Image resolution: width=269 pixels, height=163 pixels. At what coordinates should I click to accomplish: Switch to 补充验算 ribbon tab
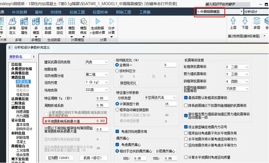19,12
